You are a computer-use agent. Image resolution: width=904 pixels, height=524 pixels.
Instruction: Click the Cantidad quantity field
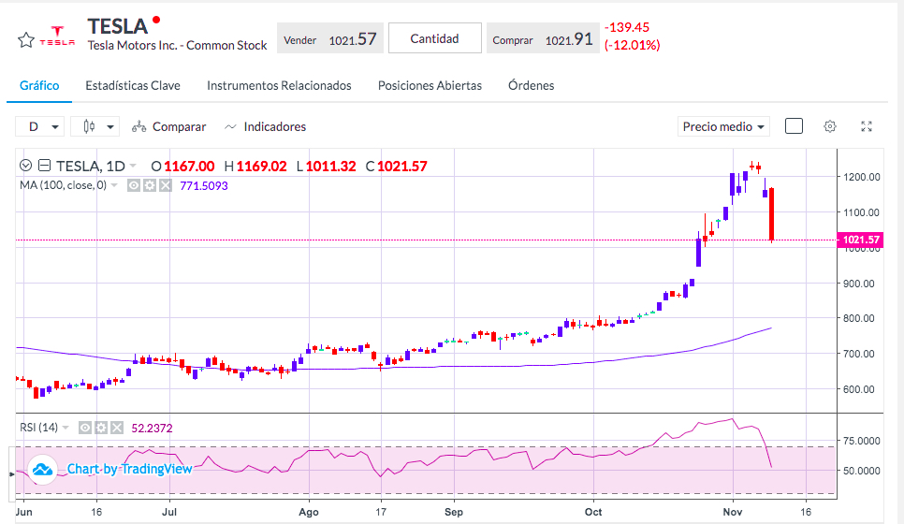tap(435, 38)
